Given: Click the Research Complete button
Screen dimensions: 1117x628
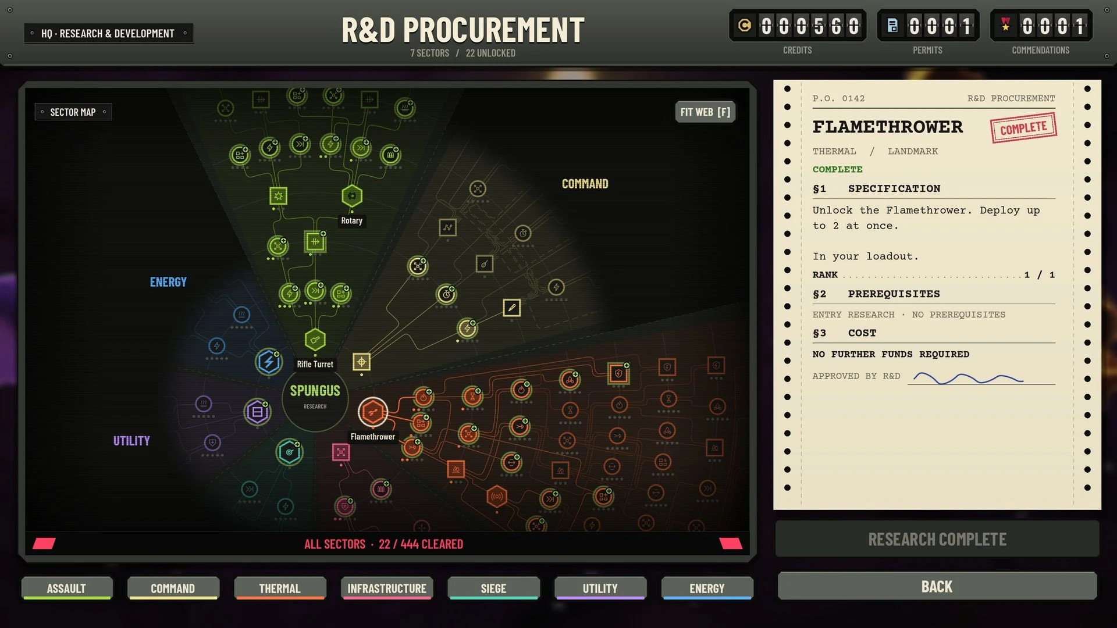Looking at the screenshot, I should tap(937, 539).
